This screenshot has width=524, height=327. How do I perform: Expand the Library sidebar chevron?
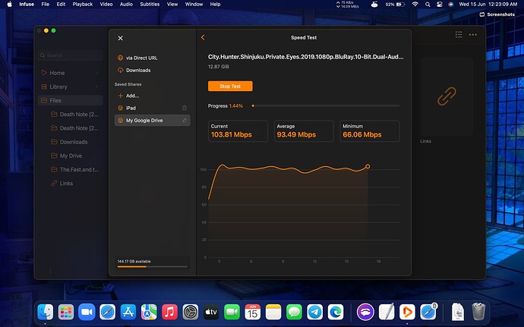pos(97,86)
